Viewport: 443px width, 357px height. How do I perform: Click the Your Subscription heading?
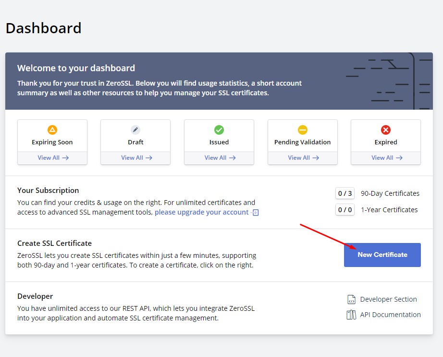click(x=48, y=191)
